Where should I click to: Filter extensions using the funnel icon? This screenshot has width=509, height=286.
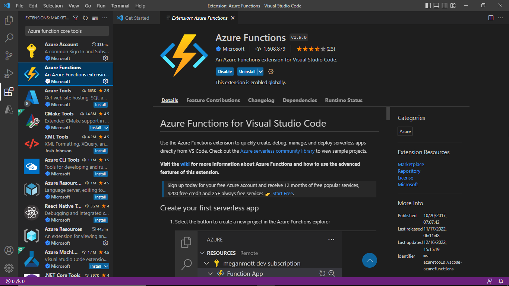click(76, 18)
